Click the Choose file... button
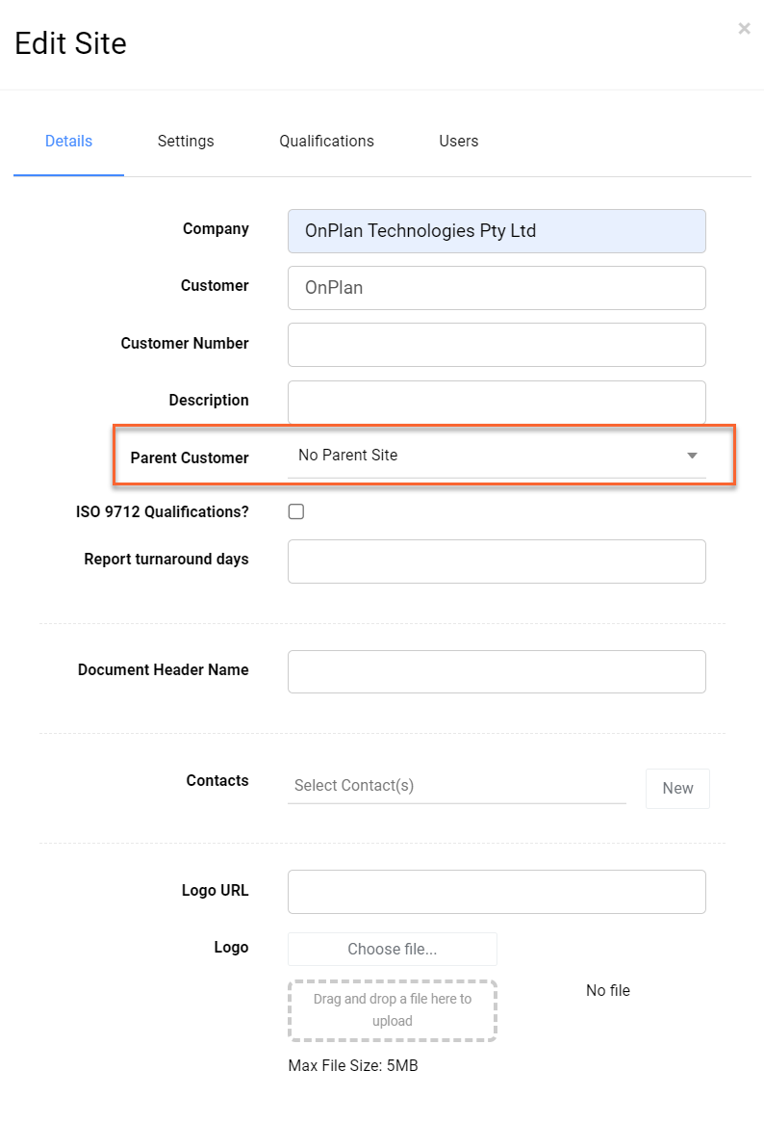The image size is (764, 1123). pyautogui.click(x=392, y=949)
